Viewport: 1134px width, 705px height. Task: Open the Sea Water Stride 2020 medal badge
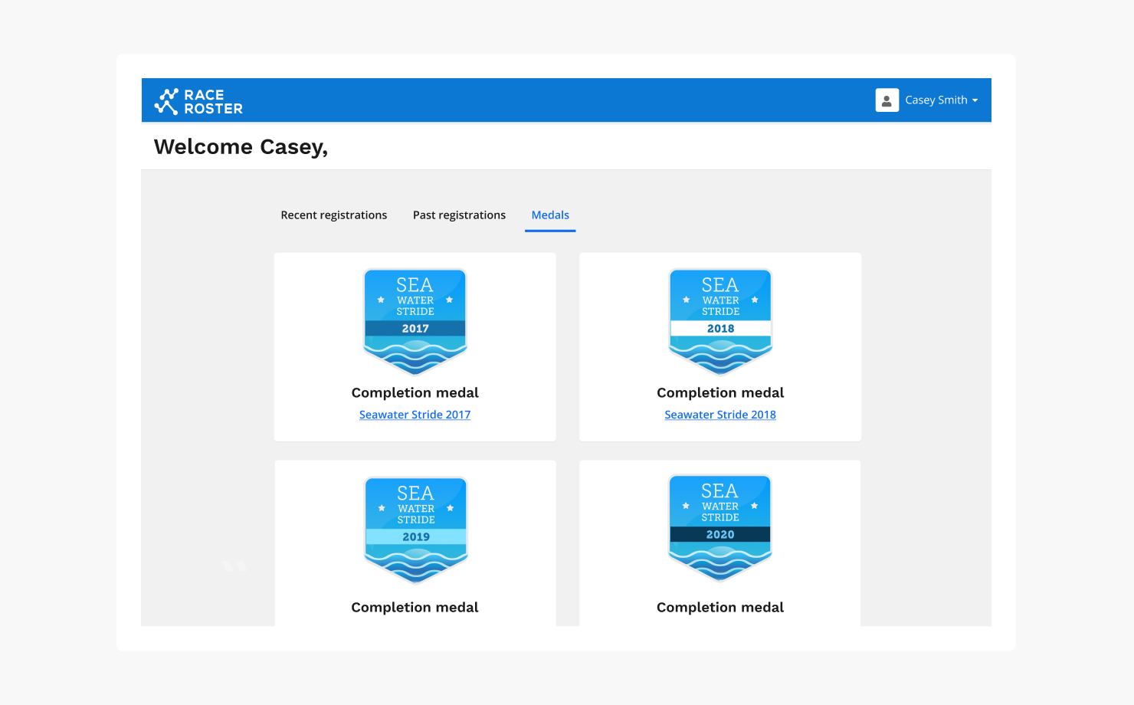tap(719, 528)
